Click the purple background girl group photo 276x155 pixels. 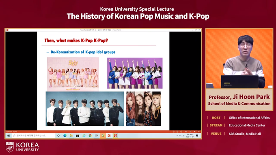pyautogui.click(x=135, y=73)
